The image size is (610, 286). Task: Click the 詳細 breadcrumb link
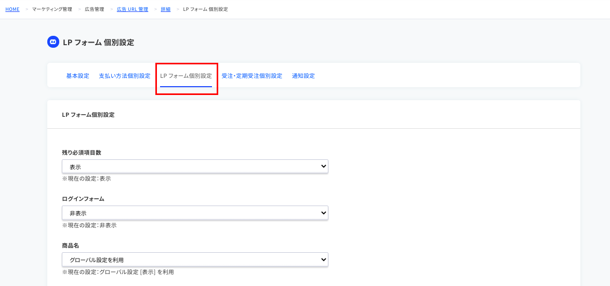(166, 9)
